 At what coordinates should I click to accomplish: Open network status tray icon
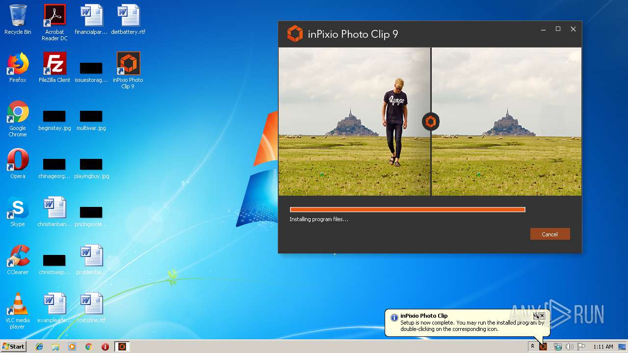pyautogui.click(x=558, y=347)
